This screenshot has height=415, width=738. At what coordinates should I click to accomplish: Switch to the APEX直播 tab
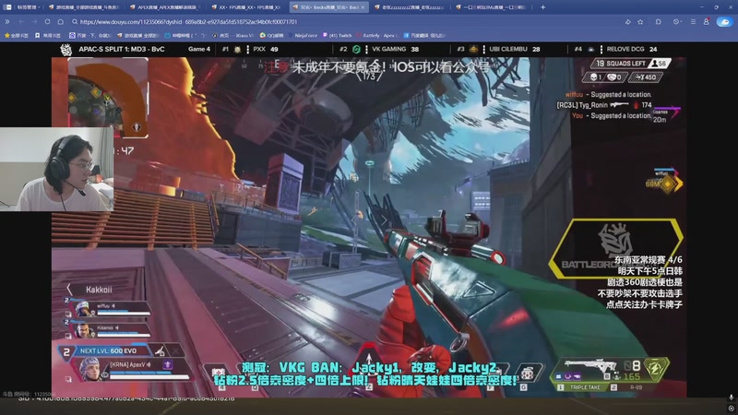(x=166, y=7)
